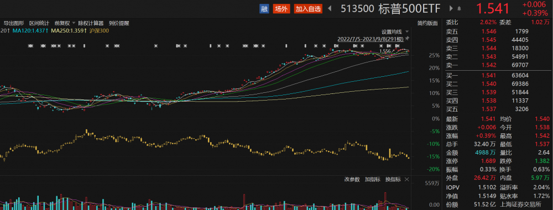553x210 pixels.
Task: Click 设置均线 settings label
Action: 392,32
